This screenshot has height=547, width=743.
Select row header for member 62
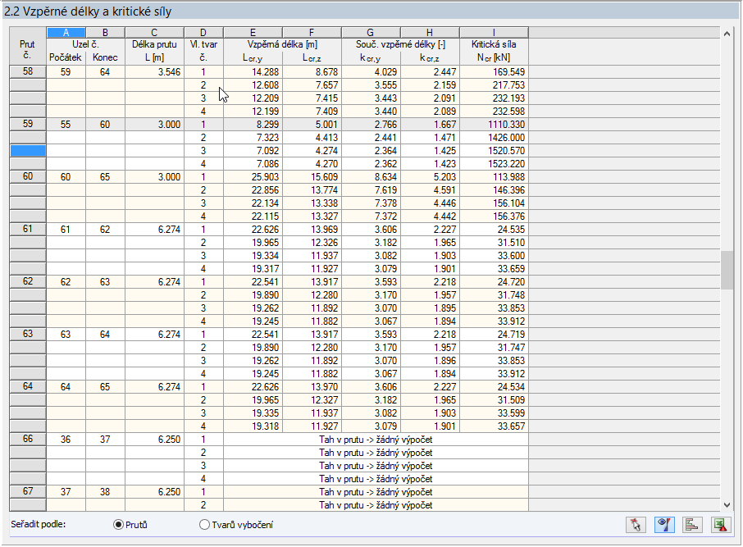click(x=28, y=281)
